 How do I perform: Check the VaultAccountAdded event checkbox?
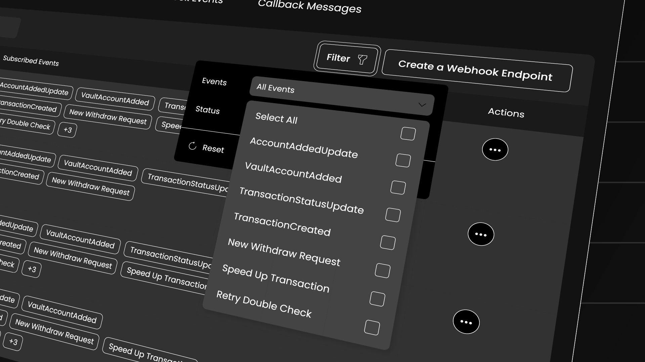click(398, 188)
